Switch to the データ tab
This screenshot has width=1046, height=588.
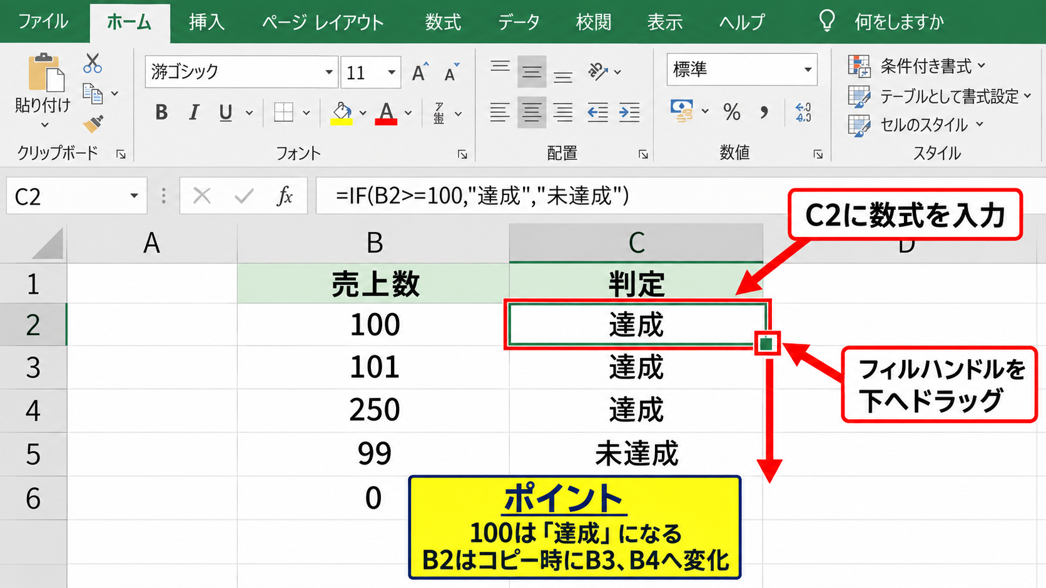[x=519, y=22]
